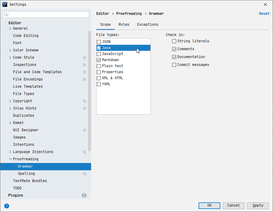Click the icon next to File Encodings
Viewport: 273px width, 212px height.
[85, 79]
